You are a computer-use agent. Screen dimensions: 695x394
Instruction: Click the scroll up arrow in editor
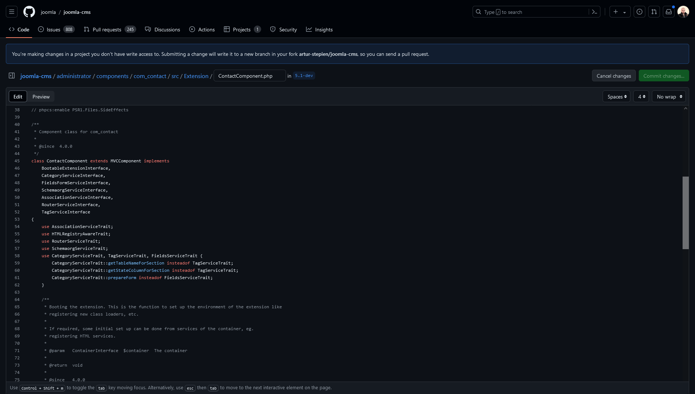click(686, 108)
